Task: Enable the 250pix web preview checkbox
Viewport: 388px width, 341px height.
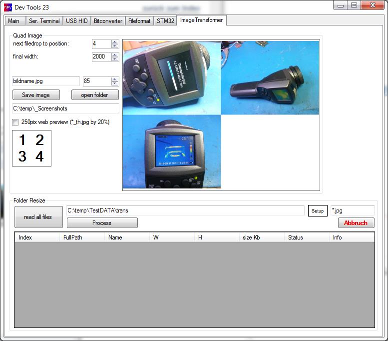Action: (15, 122)
